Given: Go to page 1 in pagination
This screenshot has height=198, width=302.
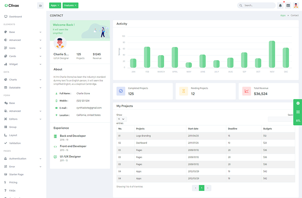Looking at the screenshot, I should click(202, 188).
